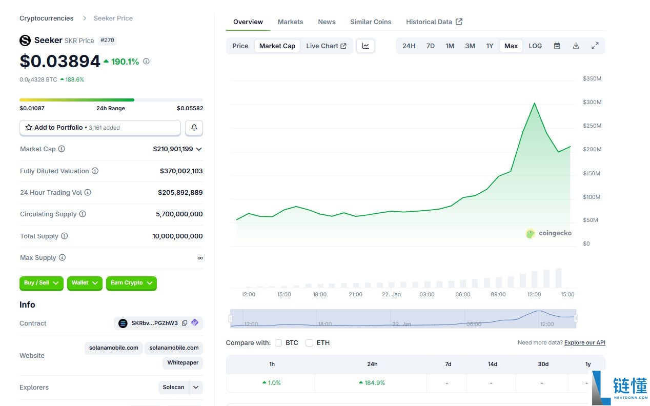Click the purple wallet icon beside contract
The image size is (650, 406).
(195, 323)
